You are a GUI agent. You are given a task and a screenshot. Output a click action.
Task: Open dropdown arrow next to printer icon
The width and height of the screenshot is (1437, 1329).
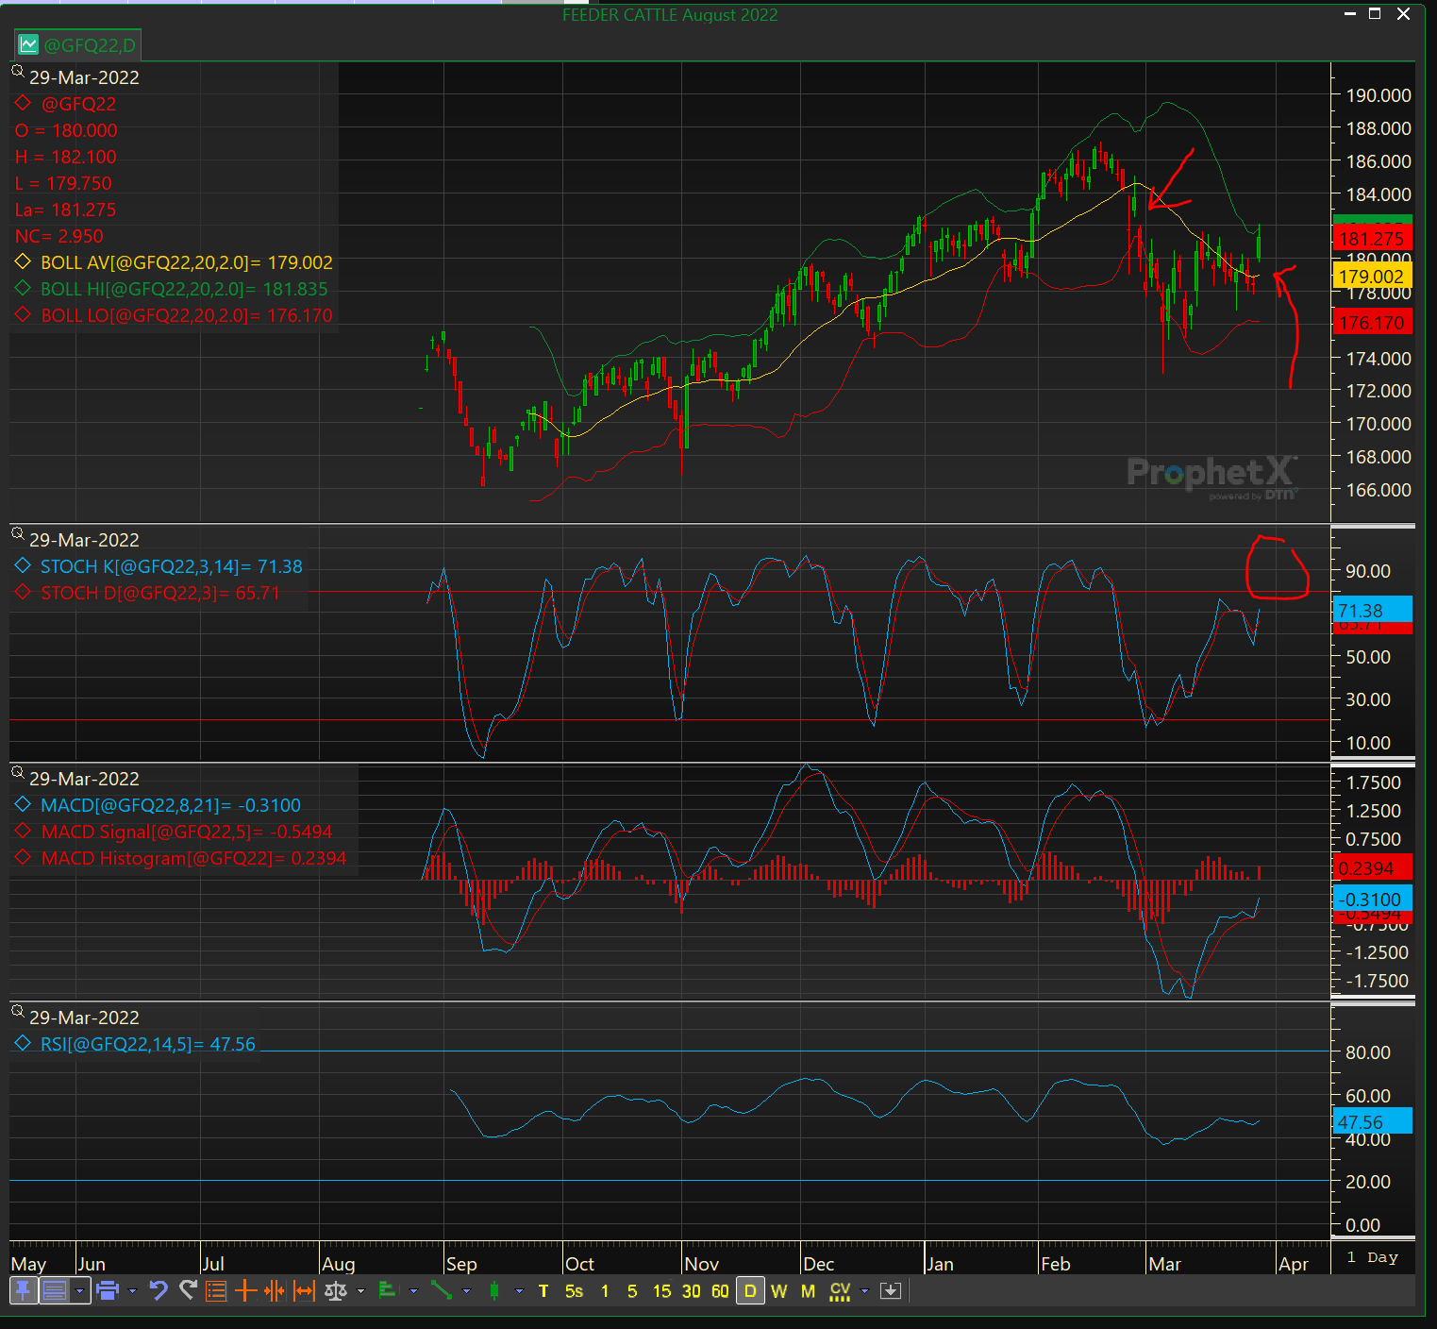click(x=132, y=1290)
